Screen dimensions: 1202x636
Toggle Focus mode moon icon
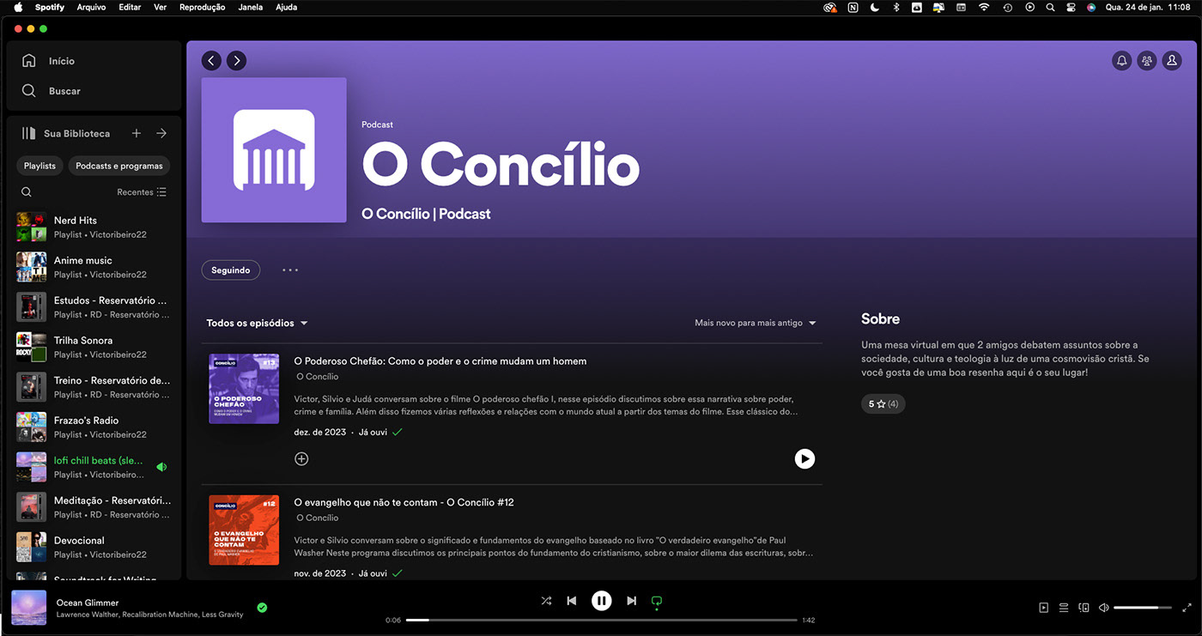click(x=875, y=7)
